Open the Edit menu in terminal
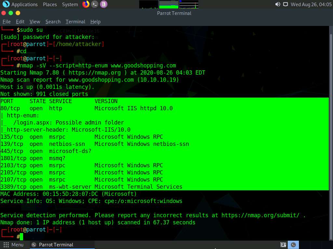Image resolution: width=333 pixels, height=249 pixels. [x=20, y=22]
